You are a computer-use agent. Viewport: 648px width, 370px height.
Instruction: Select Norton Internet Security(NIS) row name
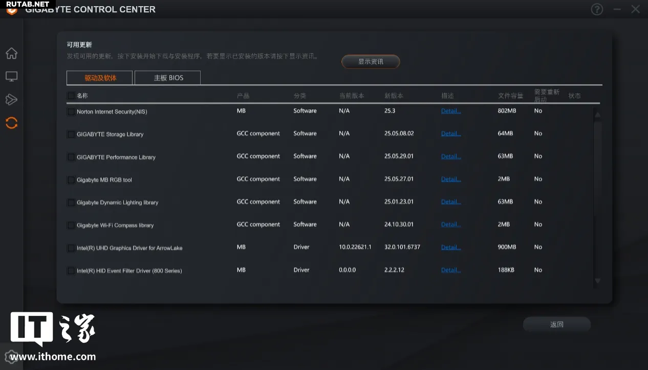(x=112, y=111)
